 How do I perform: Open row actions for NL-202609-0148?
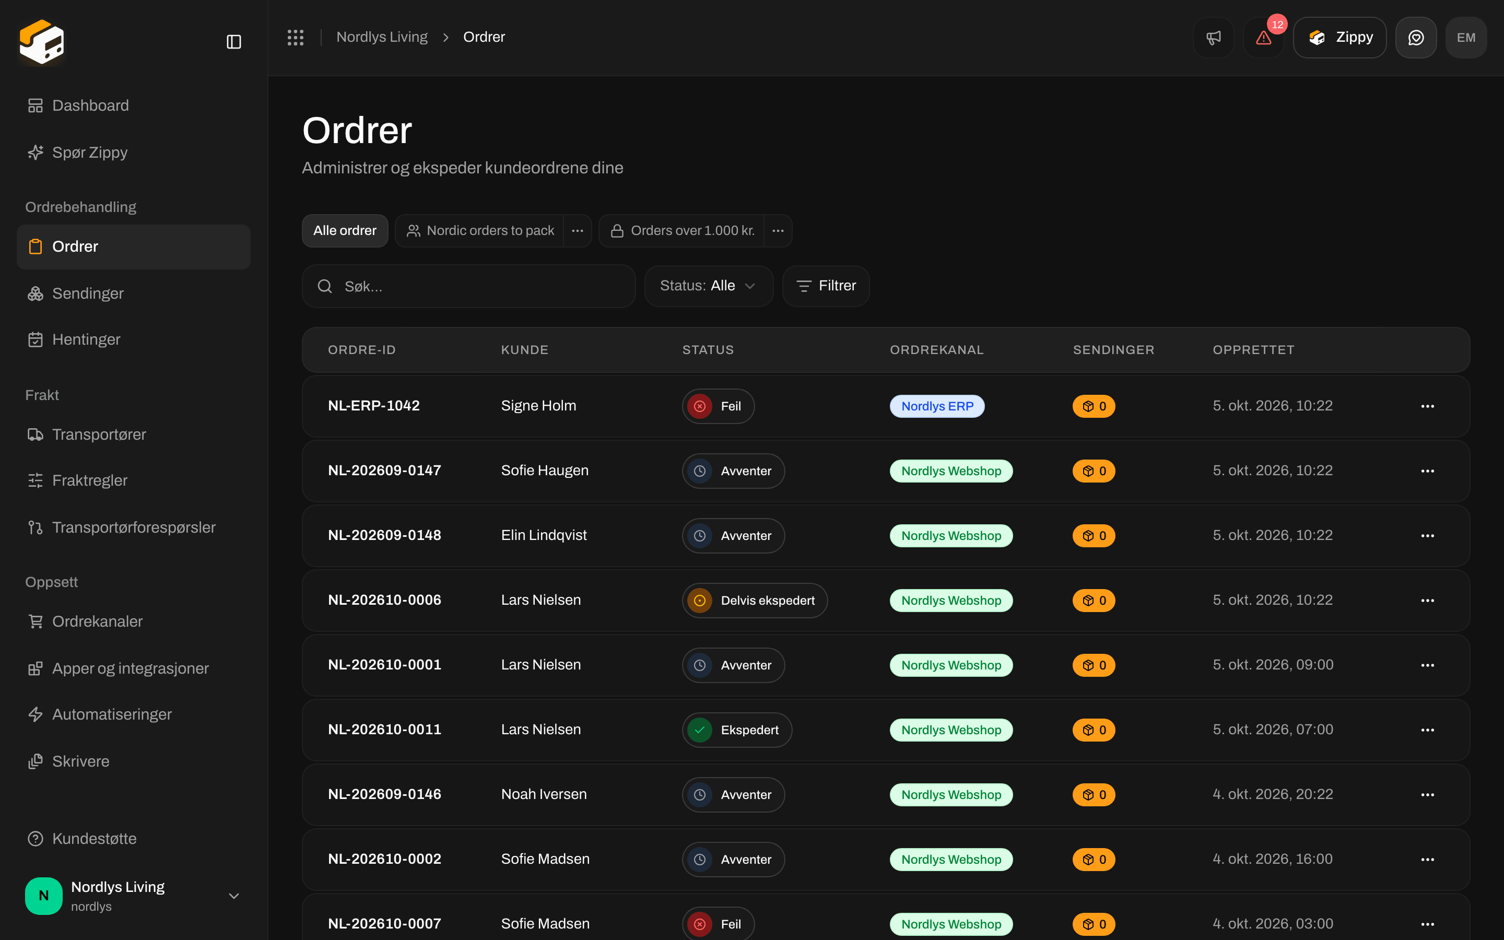(1428, 535)
